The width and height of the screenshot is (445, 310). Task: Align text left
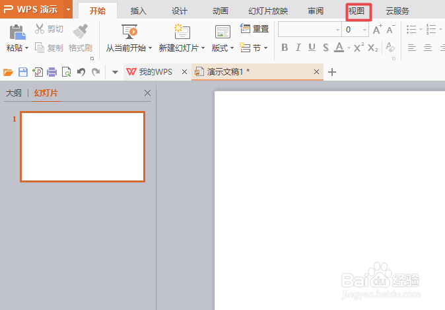tap(412, 48)
